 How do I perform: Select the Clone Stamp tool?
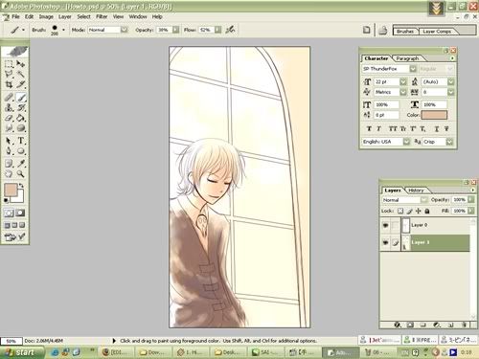tap(9, 107)
